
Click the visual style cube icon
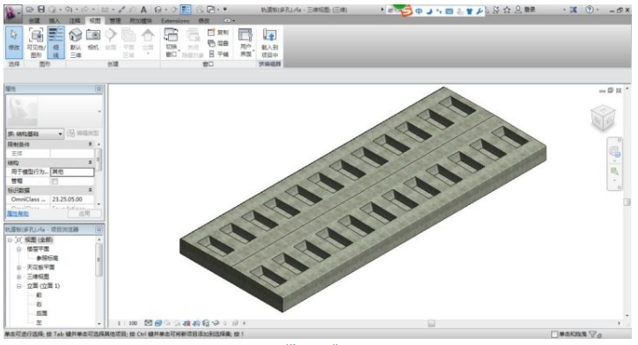(158, 323)
